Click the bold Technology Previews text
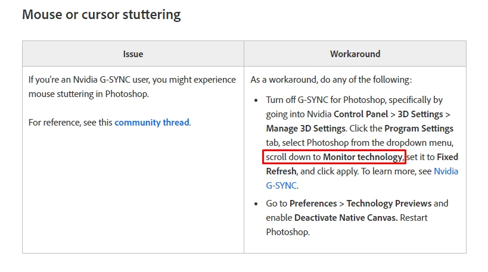 [389, 203]
